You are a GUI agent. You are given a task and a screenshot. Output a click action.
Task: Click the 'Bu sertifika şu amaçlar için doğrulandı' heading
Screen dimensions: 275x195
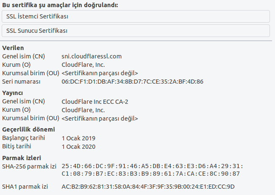(x=60, y=5)
